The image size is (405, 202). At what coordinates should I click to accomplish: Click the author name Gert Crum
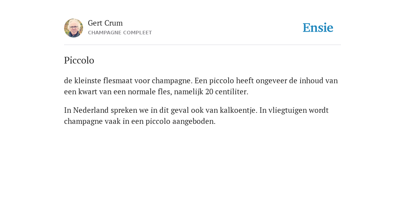[x=105, y=23]
